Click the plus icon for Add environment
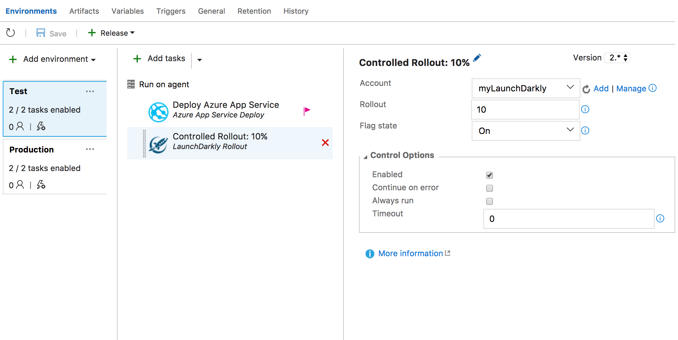 tap(13, 59)
